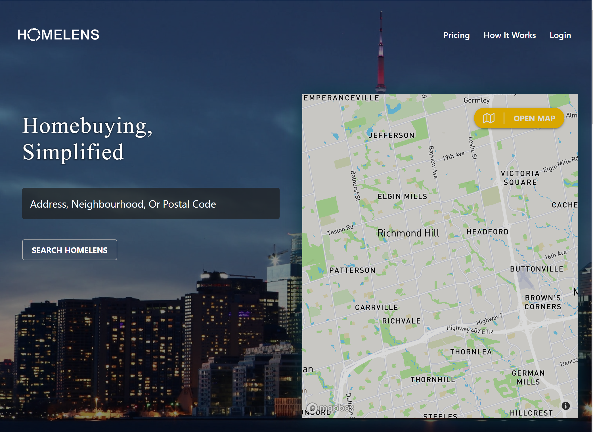The height and width of the screenshot is (432, 593).
Task: Click the Jefferson neighbourhood label on the map
Action: click(x=391, y=135)
